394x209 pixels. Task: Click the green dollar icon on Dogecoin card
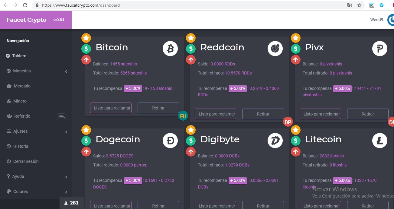86,141
